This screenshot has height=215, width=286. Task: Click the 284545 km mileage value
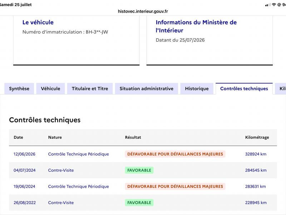[256, 171]
